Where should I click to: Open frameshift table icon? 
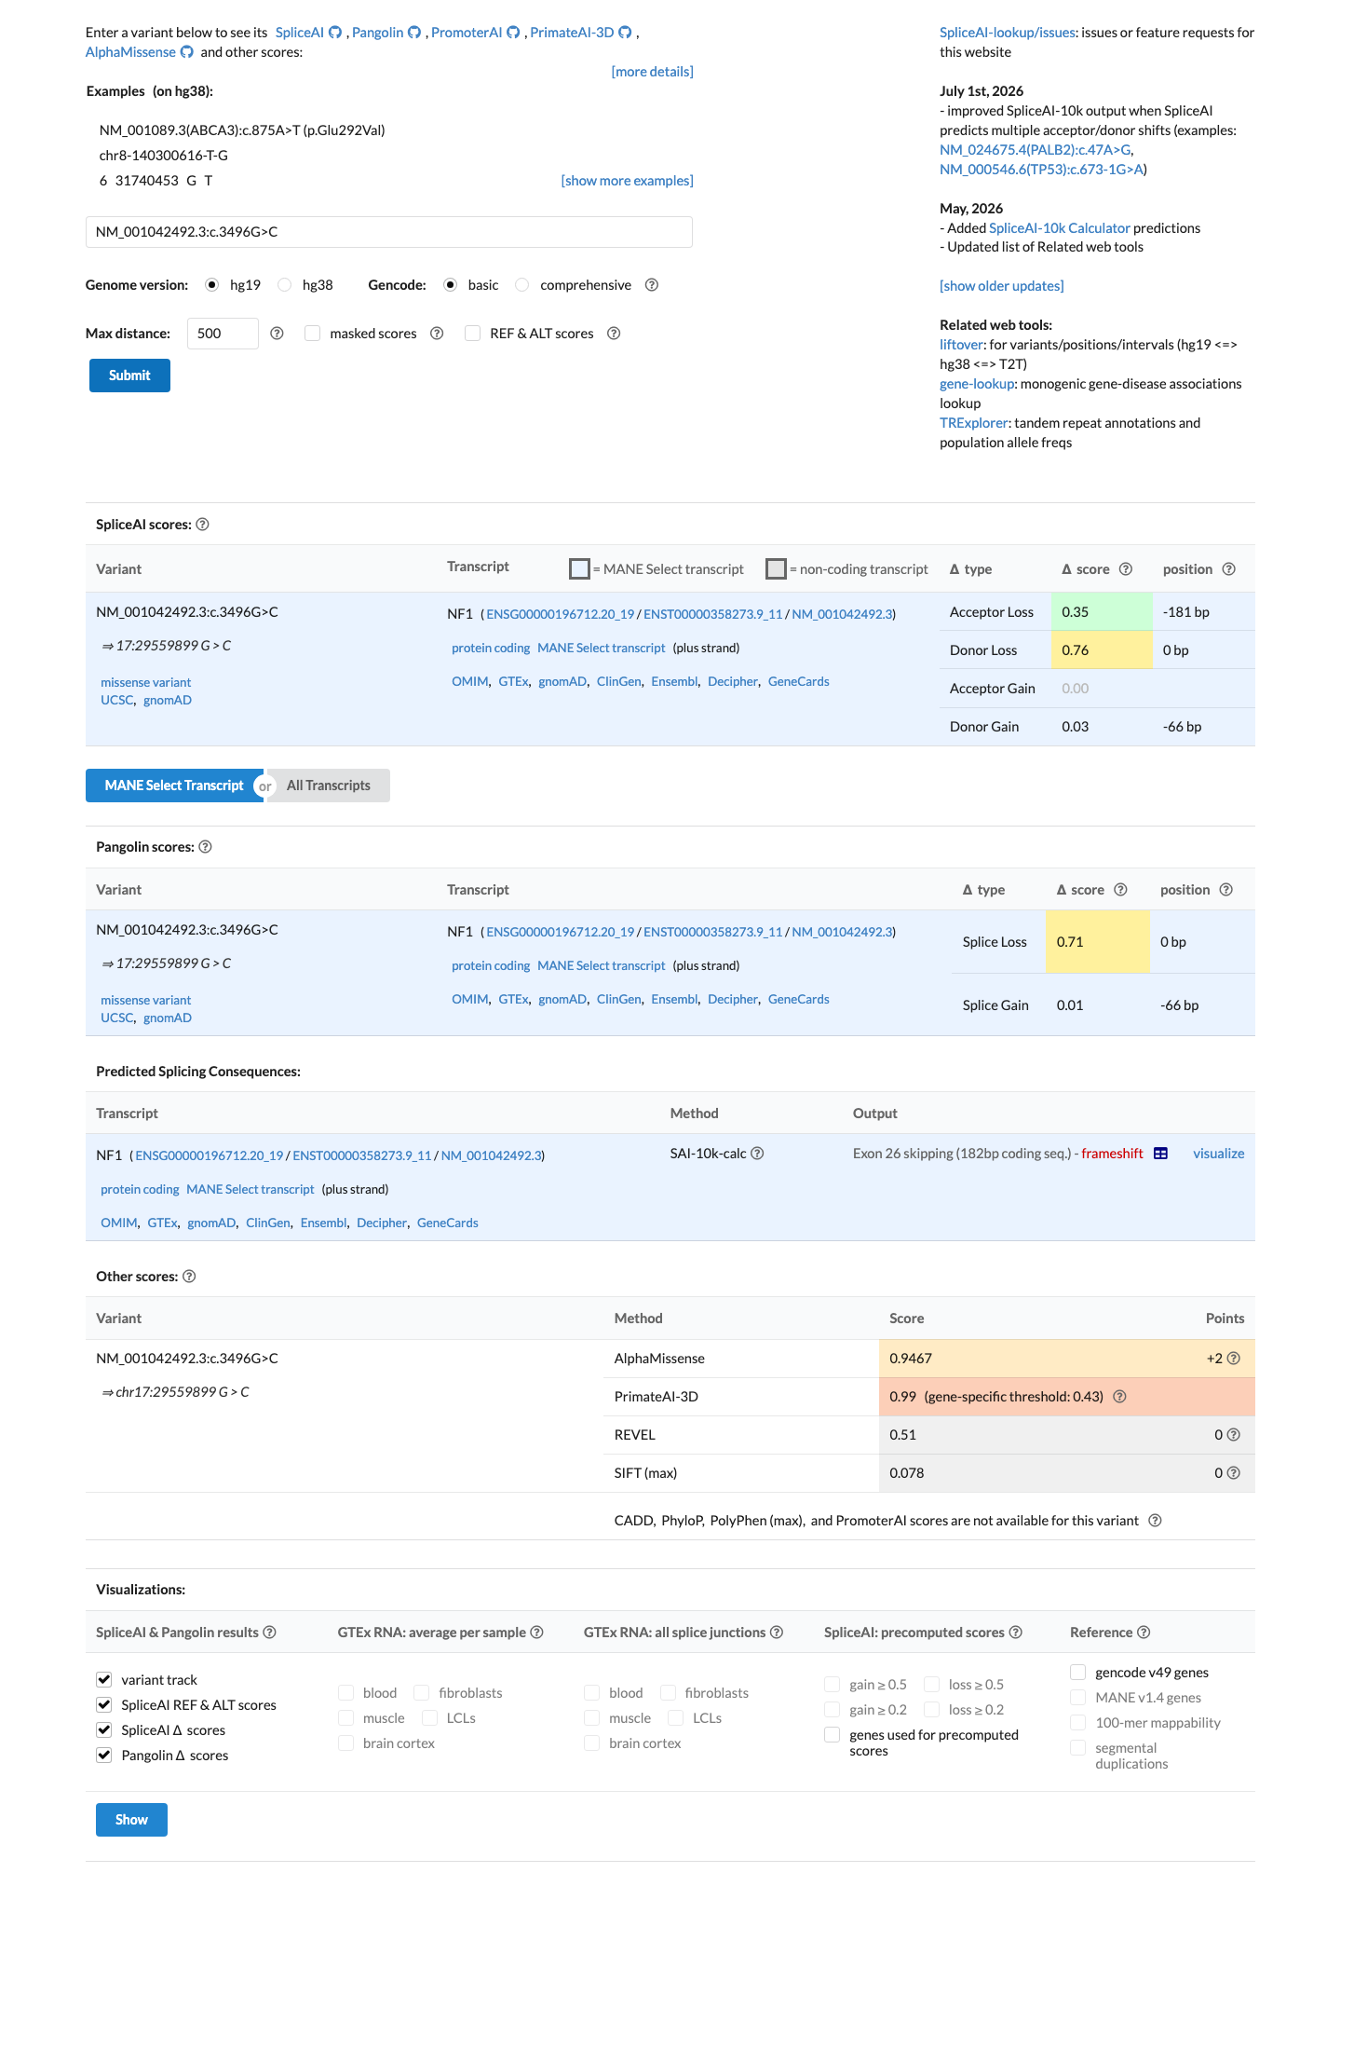1160,1154
